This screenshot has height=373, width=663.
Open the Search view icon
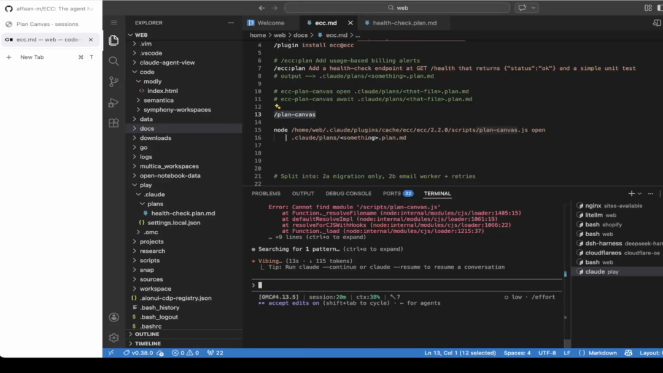tap(114, 61)
